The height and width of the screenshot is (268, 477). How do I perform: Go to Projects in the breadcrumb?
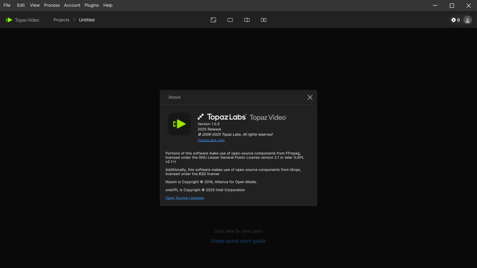(61, 20)
